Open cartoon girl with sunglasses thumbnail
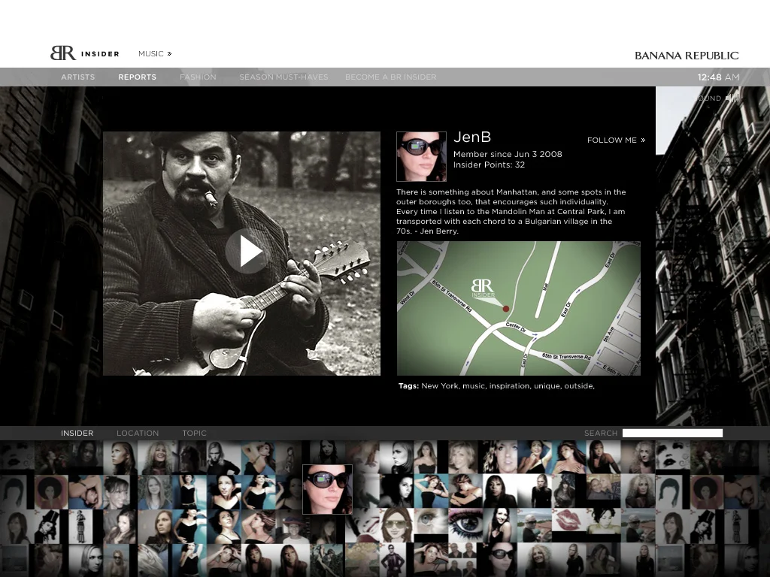 pyautogui.click(x=397, y=526)
